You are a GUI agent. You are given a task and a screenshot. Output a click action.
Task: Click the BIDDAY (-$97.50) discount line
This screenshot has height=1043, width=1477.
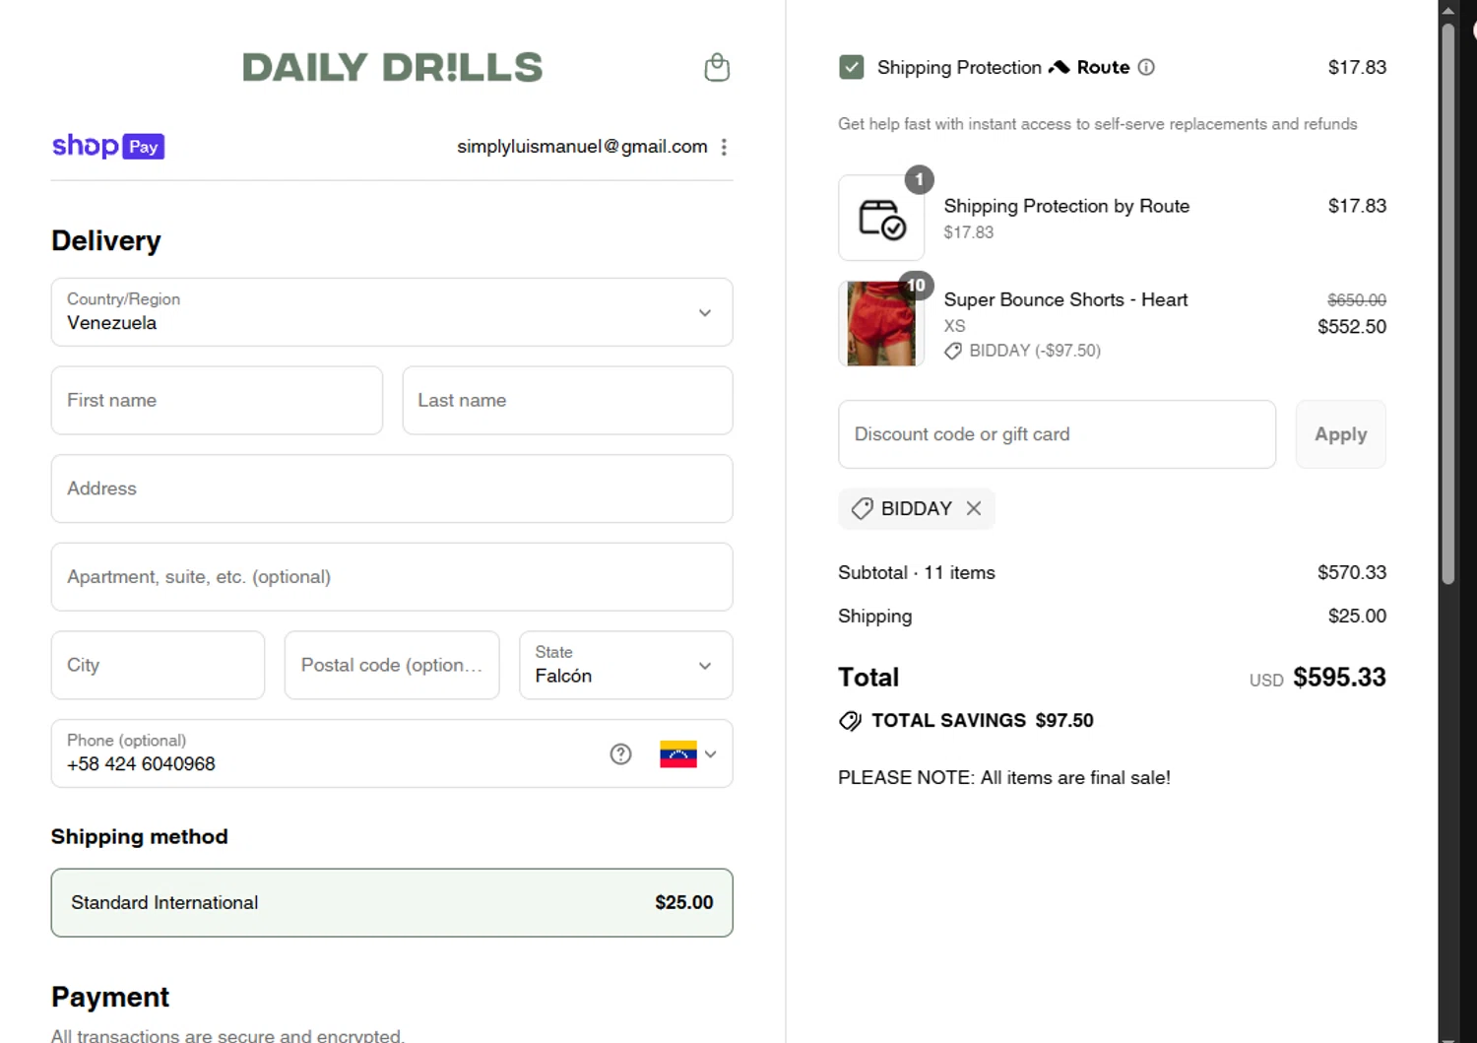click(1022, 351)
